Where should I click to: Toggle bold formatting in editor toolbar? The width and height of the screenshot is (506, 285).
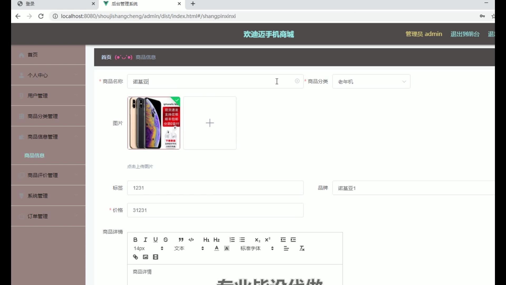[x=135, y=240]
